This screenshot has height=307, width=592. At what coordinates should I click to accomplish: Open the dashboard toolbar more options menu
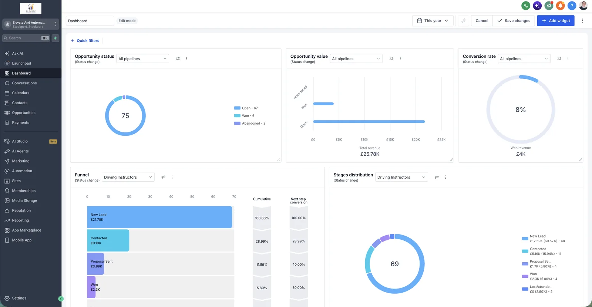(582, 21)
